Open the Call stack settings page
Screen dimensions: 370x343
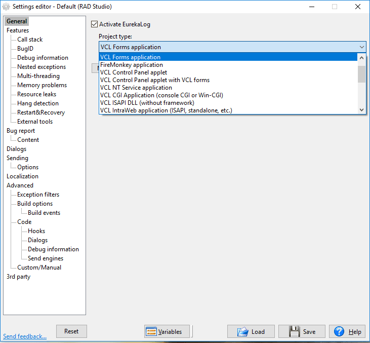(x=30, y=40)
